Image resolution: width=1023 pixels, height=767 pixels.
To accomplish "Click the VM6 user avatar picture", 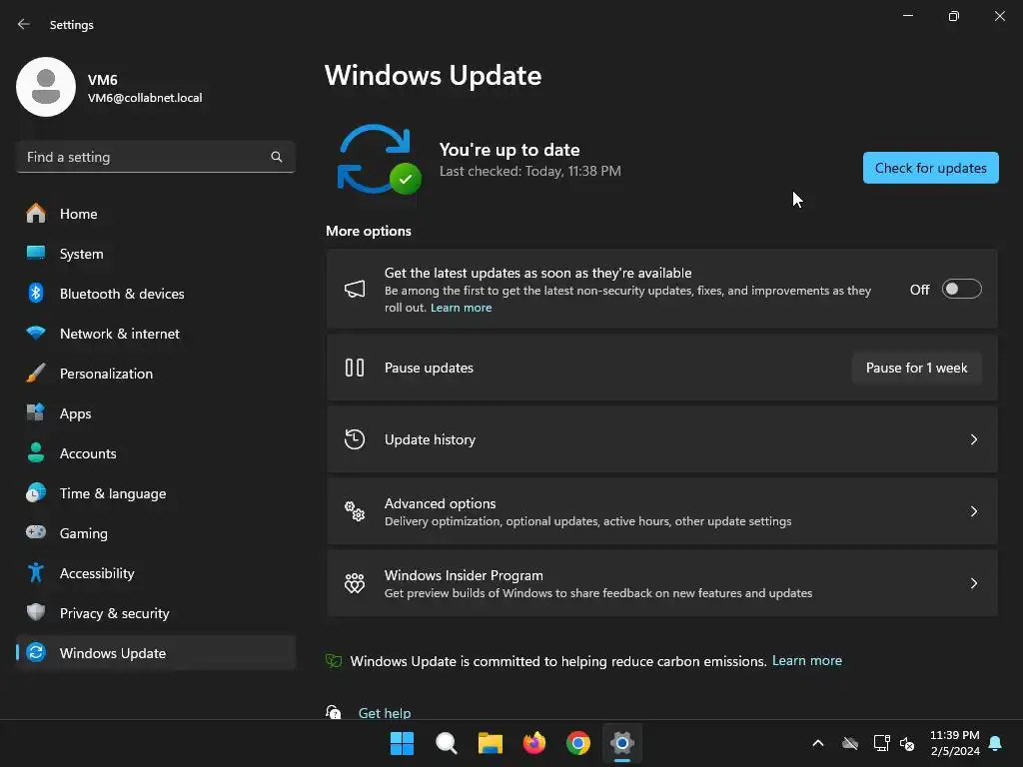I will tap(46, 87).
